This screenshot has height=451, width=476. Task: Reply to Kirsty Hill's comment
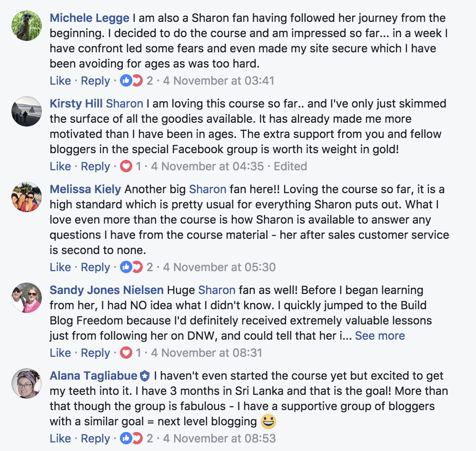pos(95,167)
